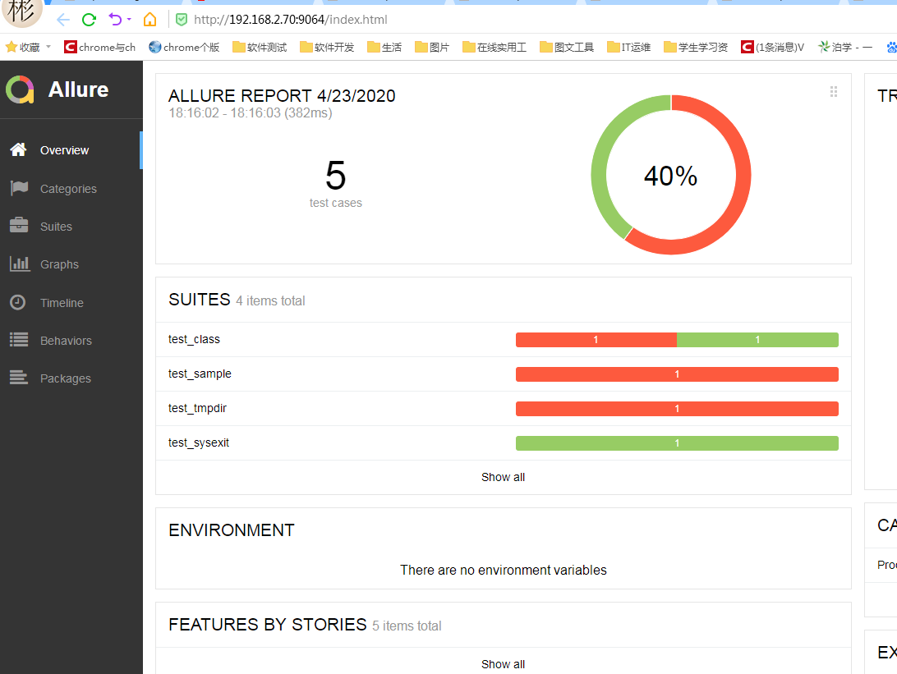
Task: Click the green bar for test_sysexit
Action: (677, 443)
